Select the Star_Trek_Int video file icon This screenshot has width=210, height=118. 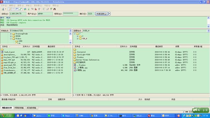click(x=2, y=68)
